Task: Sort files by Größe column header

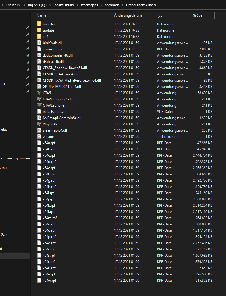Action: pos(197,15)
